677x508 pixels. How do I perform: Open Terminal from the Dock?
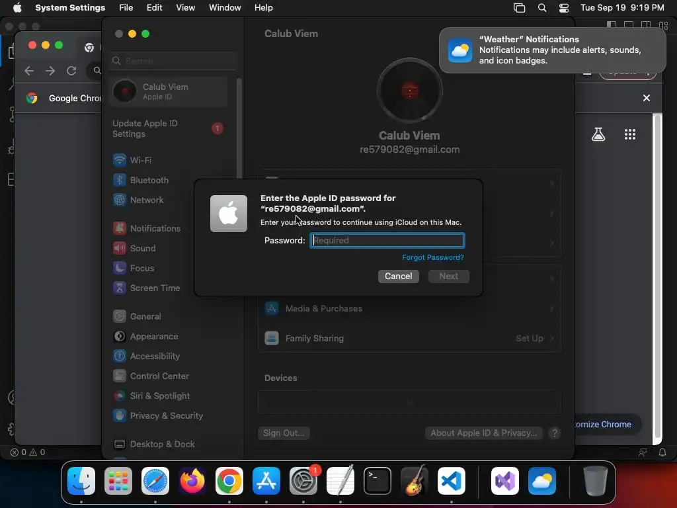pyautogui.click(x=378, y=481)
